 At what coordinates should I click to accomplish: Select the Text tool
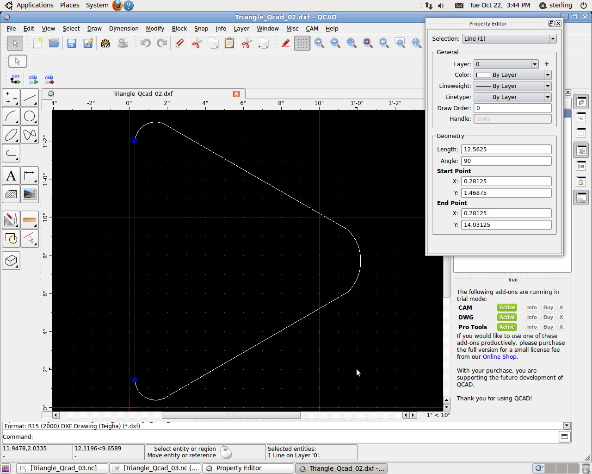(x=11, y=176)
